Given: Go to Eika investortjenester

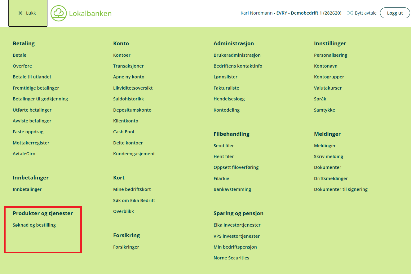Looking at the screenshot, I should 237,225.
